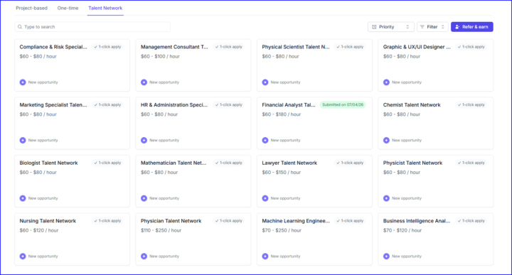Open Physical Scientist Talent Network title

[296, 47]
